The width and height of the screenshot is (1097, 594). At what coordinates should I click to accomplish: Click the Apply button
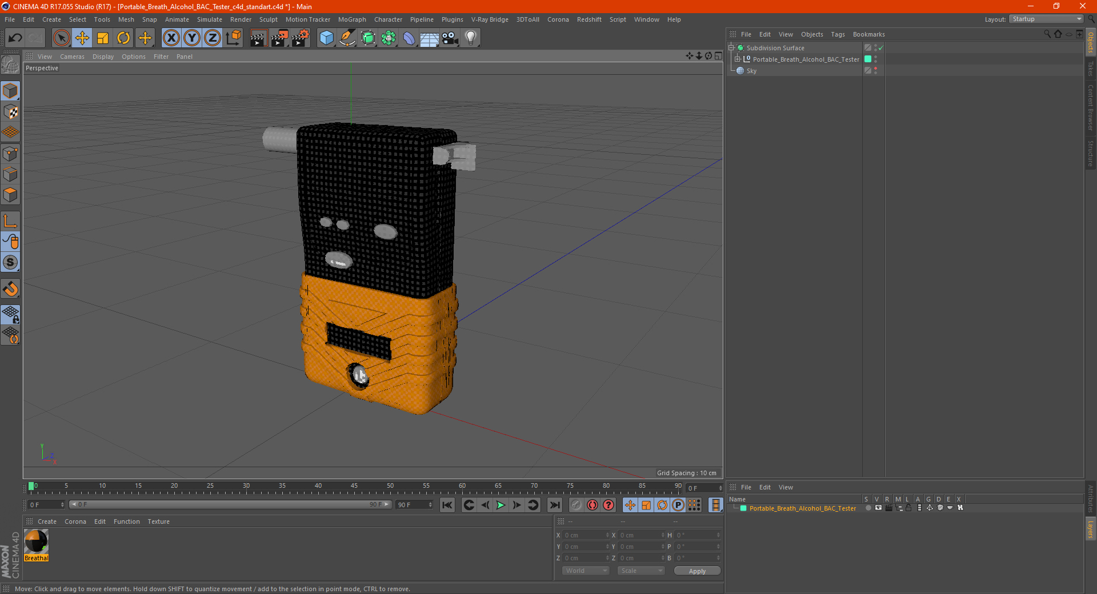pyautogui.click(x=697, y=571)
